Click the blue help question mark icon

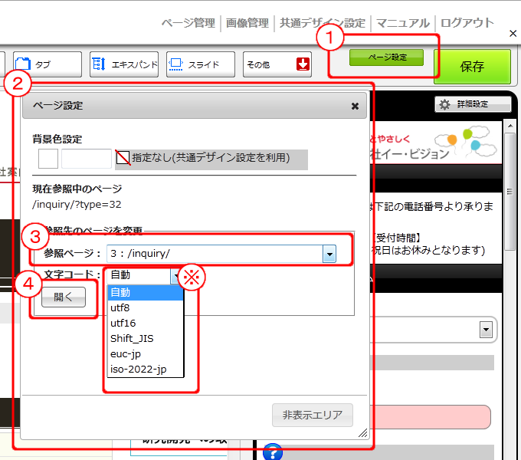coord(272,452)
